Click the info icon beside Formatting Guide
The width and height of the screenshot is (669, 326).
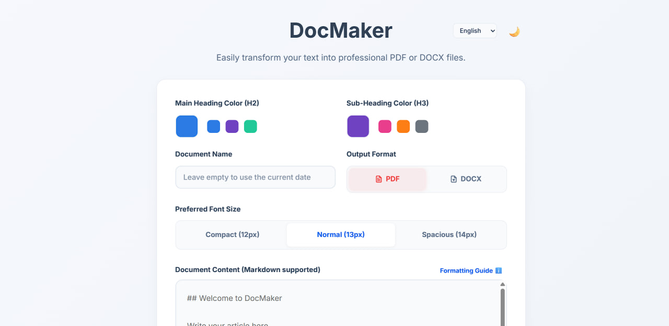499,271
